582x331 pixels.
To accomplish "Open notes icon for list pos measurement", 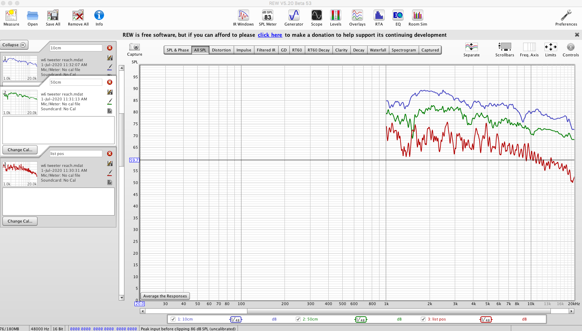I will pos(110,182).
